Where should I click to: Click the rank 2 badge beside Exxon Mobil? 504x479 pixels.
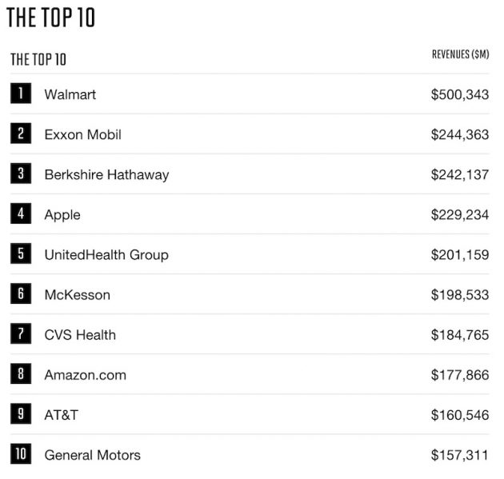tap(21, 134)
